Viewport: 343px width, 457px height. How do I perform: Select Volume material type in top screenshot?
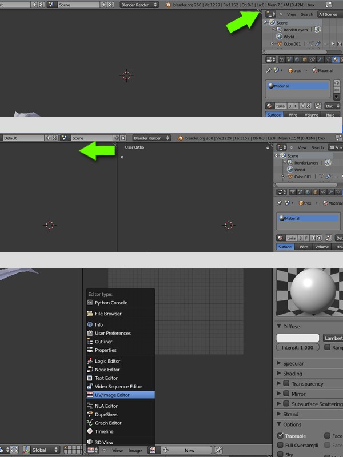click(311, 114)
